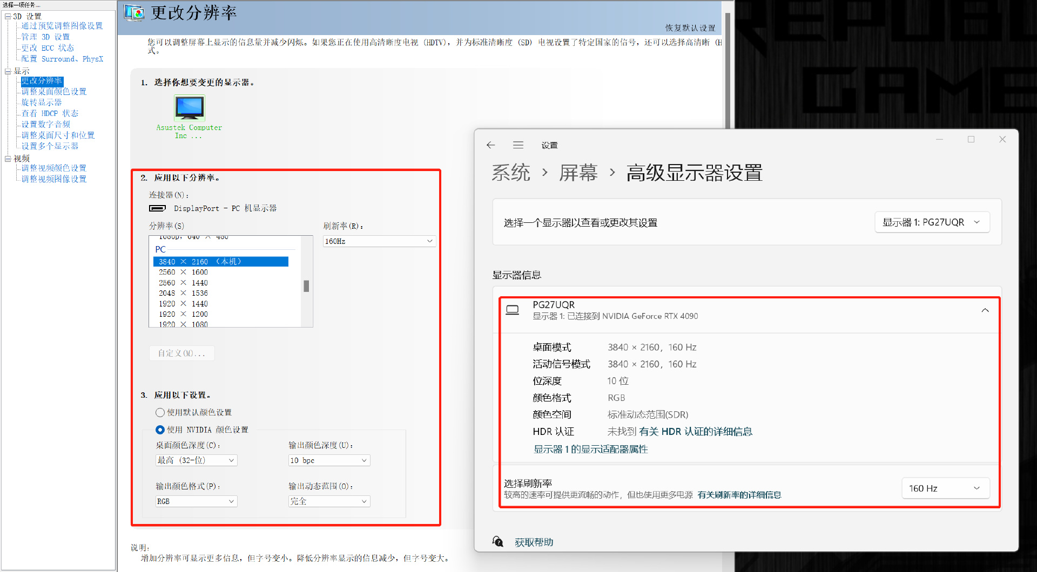
Task: Open 'View HDCP status' tree item
Action: point(50,113)
